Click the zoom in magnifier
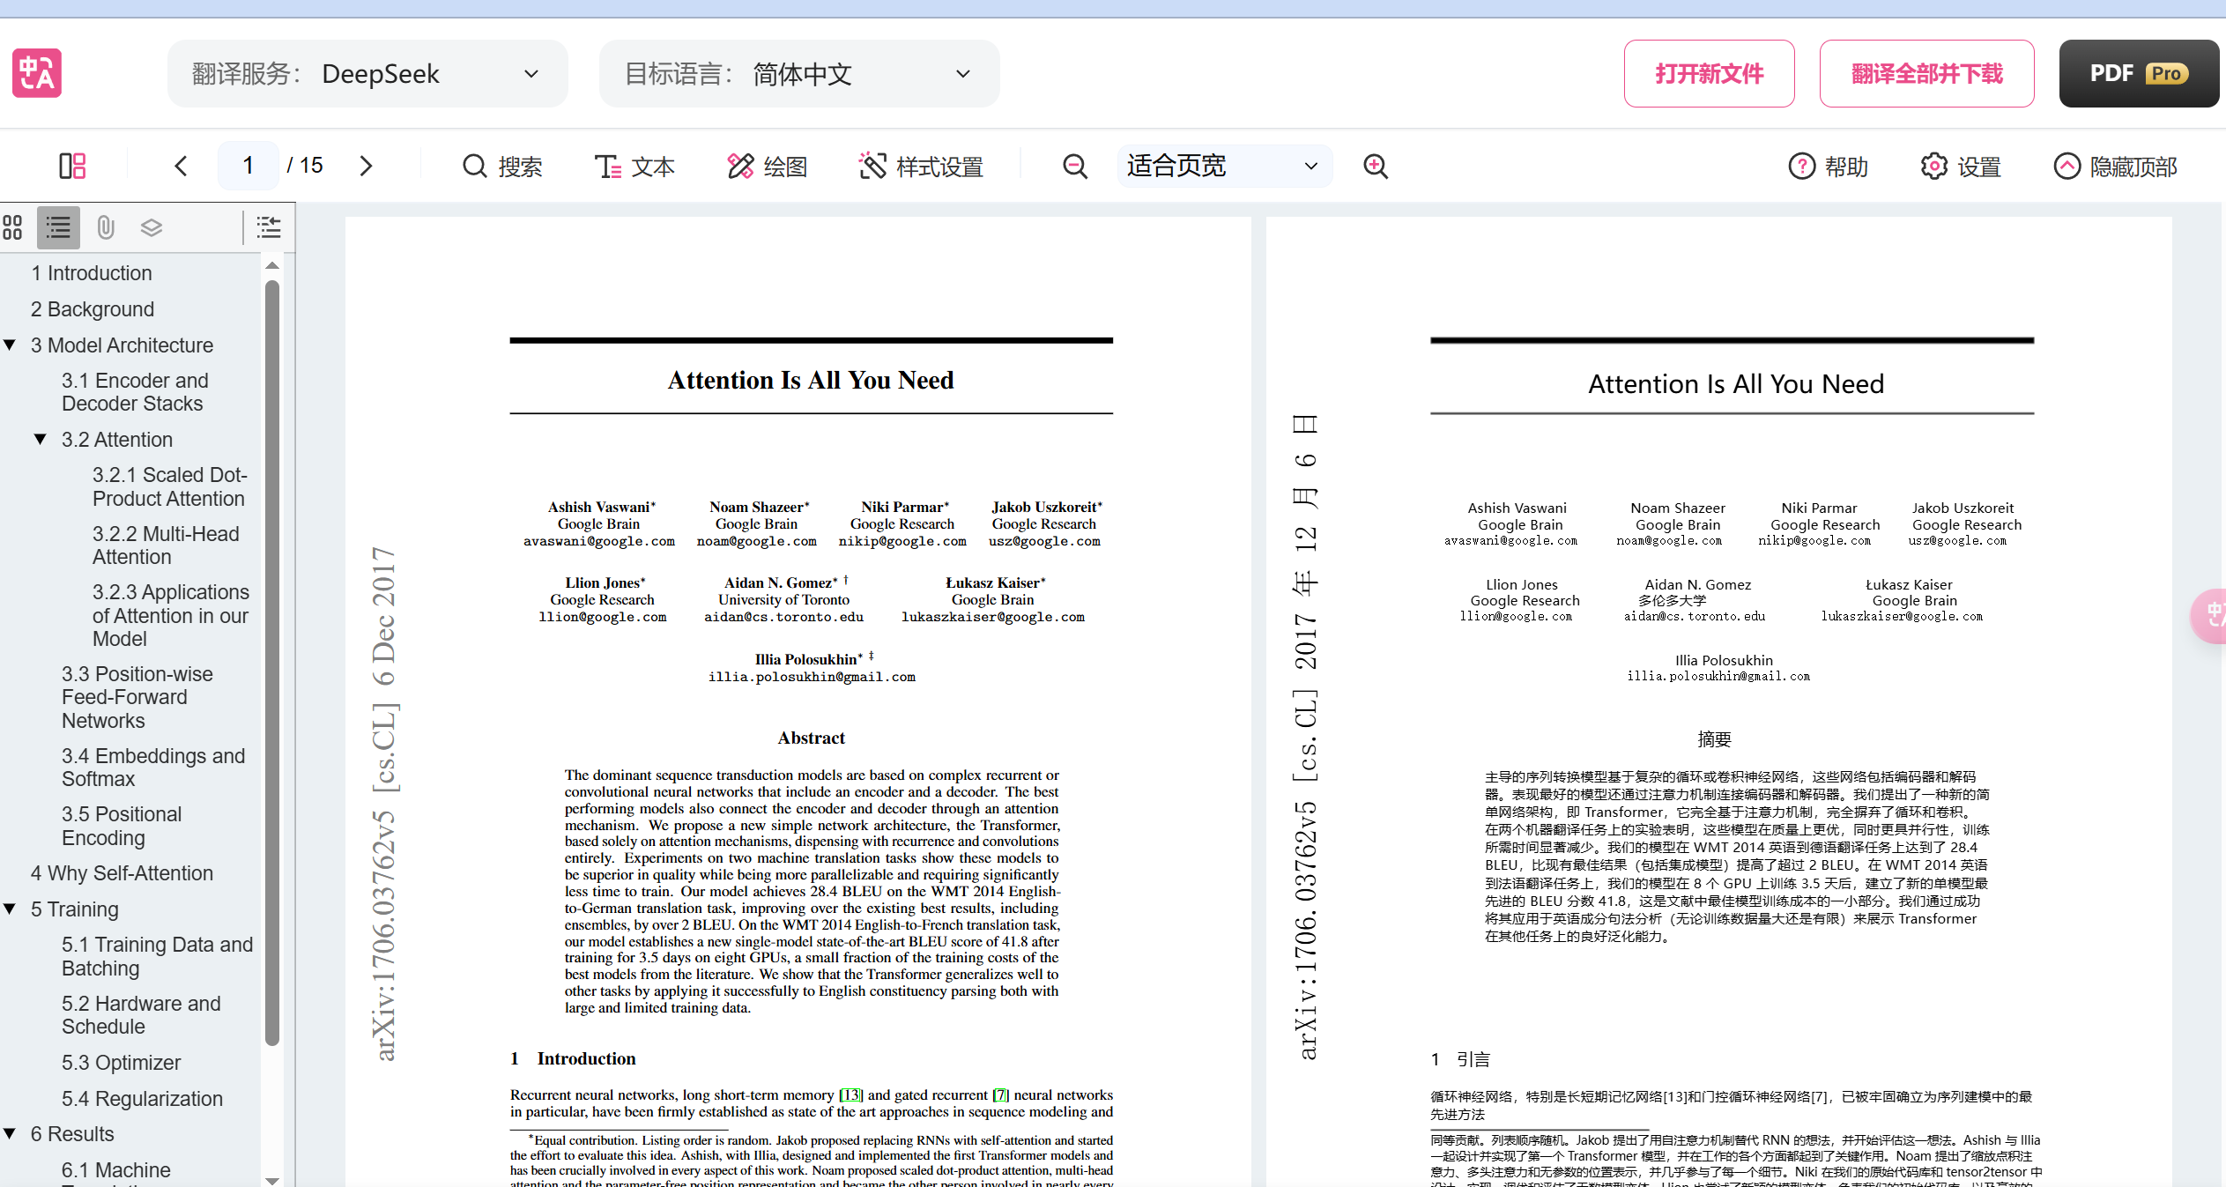The image size is (2226, 1187). [1376, 166]
